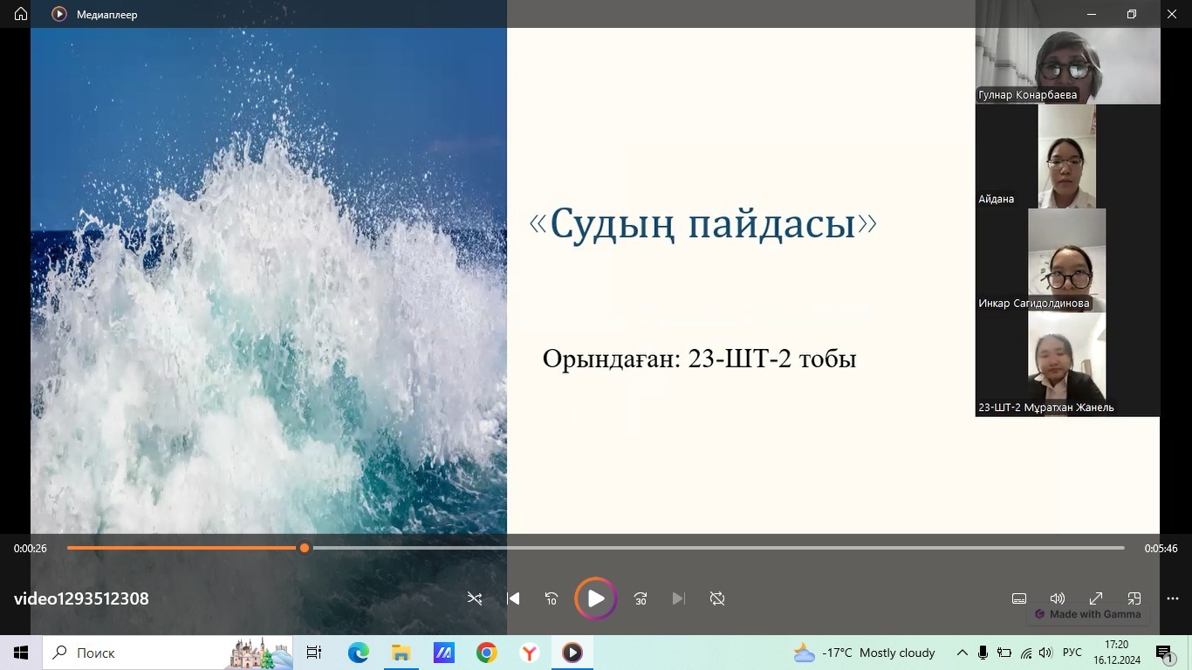The width and height of the screenshot is (1192, 670).
Task: Open the player volume control
Action: pos(1057,598)
